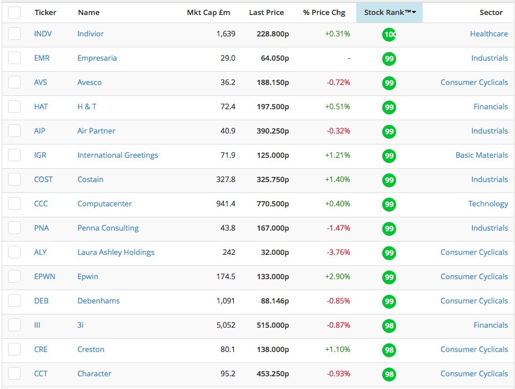Click Creston's 98 rank badge
The height and width of the screenshot is (389, 515).
click(x=389, y=350)
